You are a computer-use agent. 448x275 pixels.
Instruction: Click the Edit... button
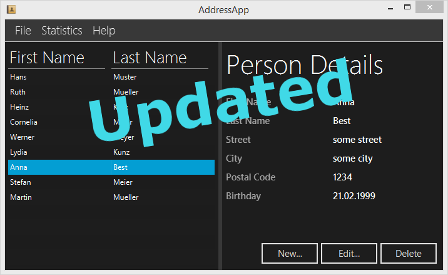(x=349, y=253)
